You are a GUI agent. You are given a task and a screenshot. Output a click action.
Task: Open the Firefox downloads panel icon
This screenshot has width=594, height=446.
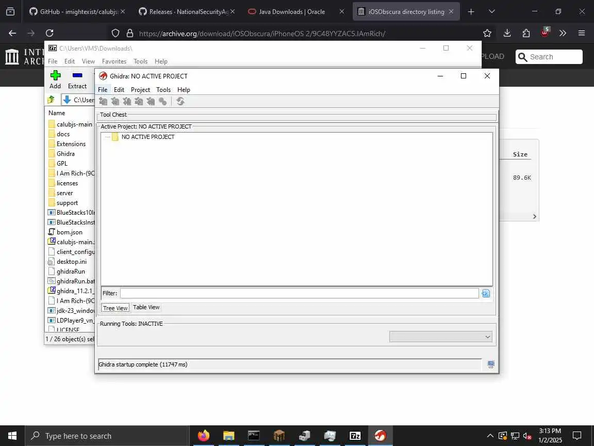pyautogui.click(x=507, y=34)
